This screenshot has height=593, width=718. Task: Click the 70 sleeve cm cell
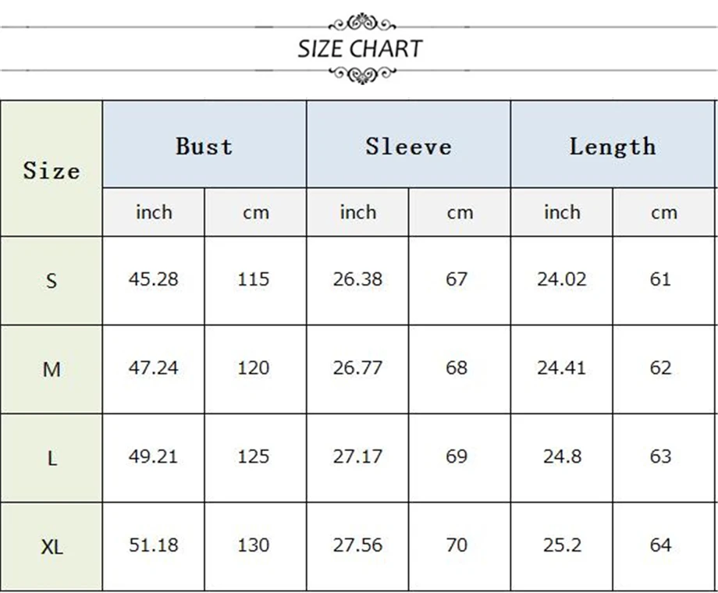[x=457, y=545]
